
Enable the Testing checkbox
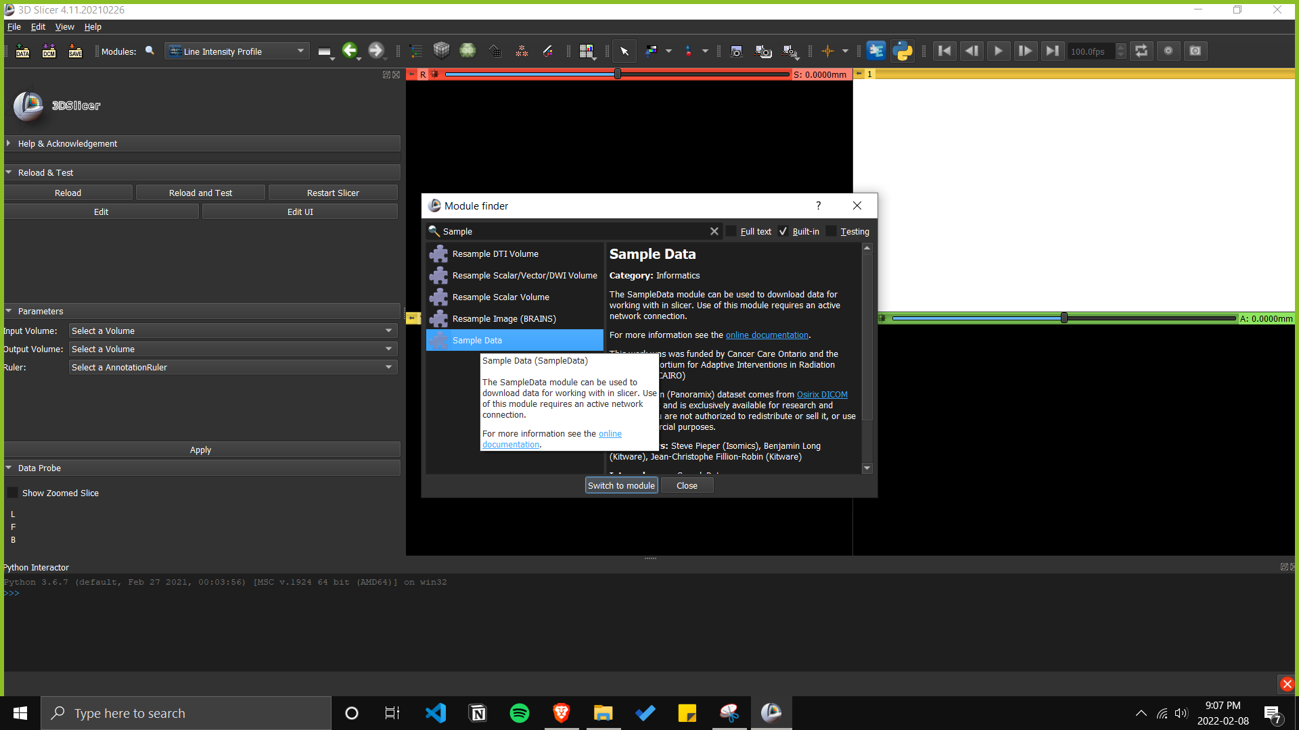[831, 231]
